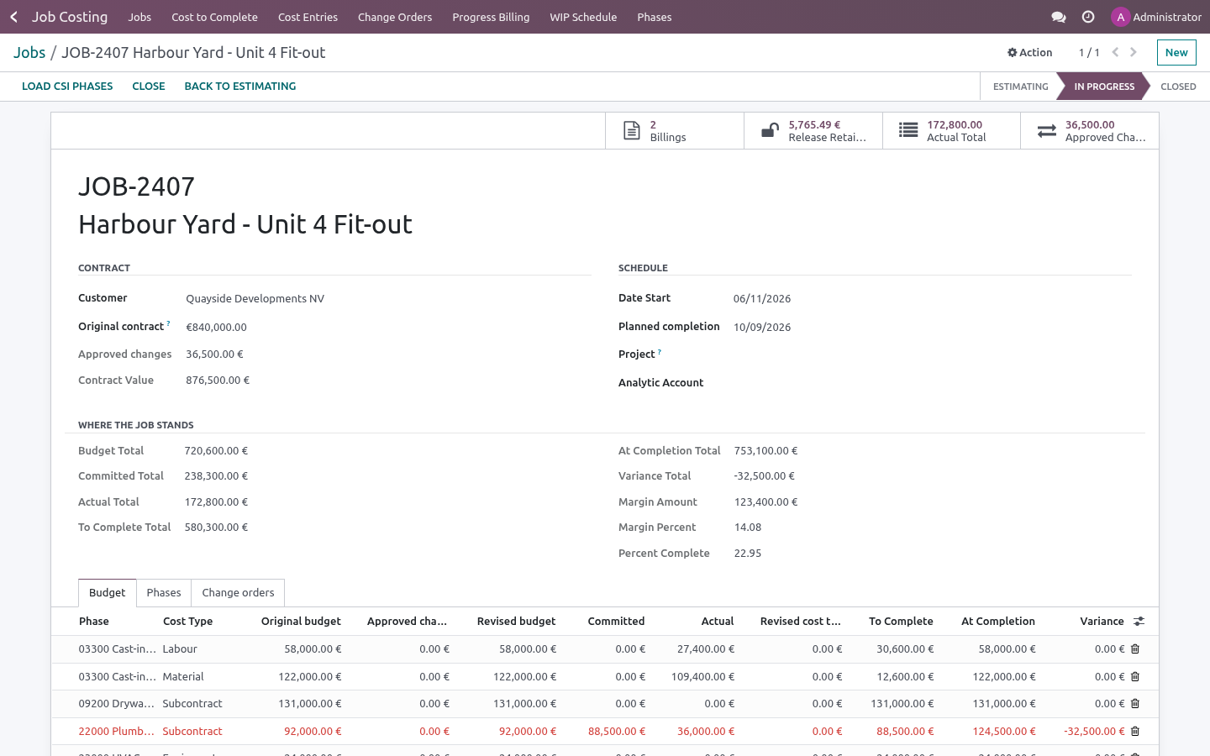Open the Phases menu in navbar
1210x756 pixels.
tap(655, 17)
